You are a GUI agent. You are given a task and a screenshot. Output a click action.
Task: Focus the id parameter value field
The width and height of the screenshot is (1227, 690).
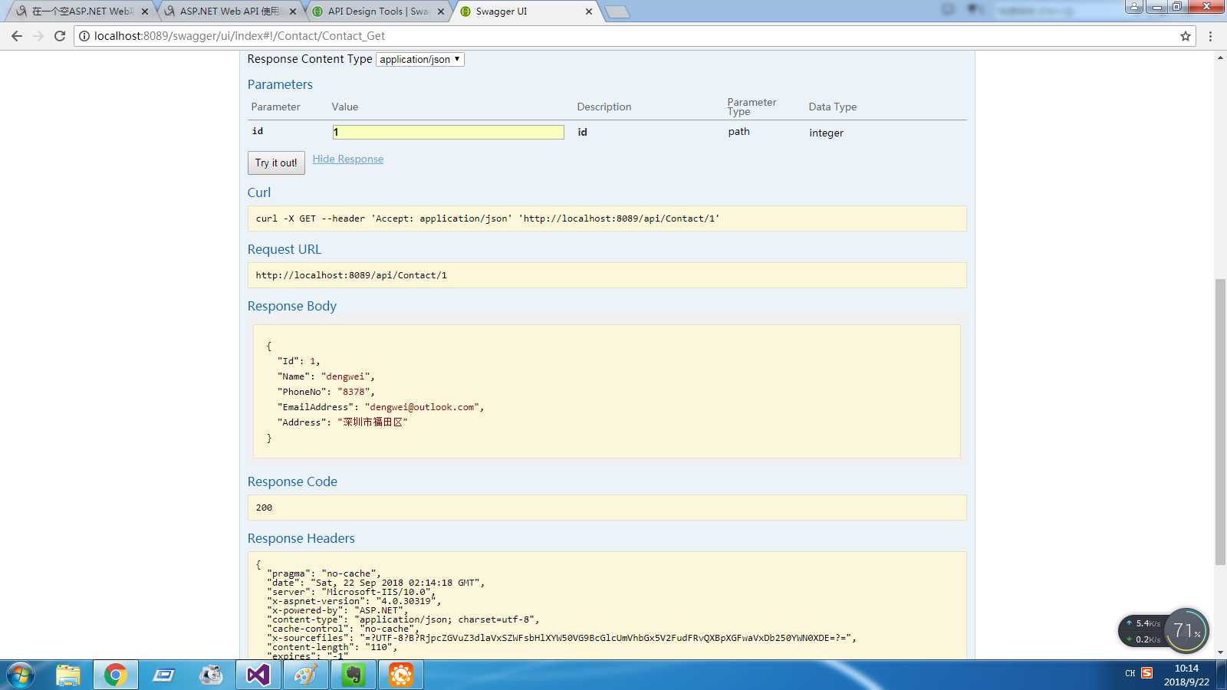pyautogui.click(x=449, y=132)
